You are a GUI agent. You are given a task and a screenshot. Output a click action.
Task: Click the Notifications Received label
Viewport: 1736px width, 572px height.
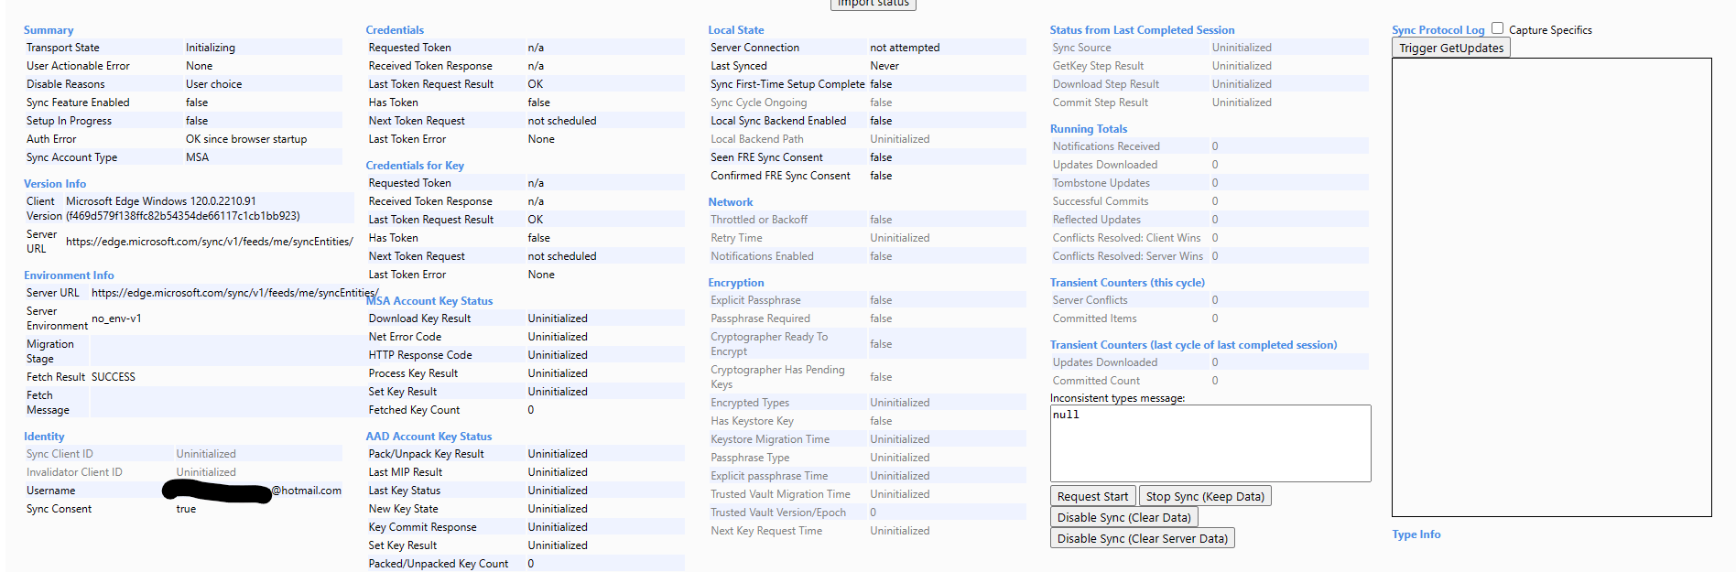pyautogui.click(x=1106, y=146)
